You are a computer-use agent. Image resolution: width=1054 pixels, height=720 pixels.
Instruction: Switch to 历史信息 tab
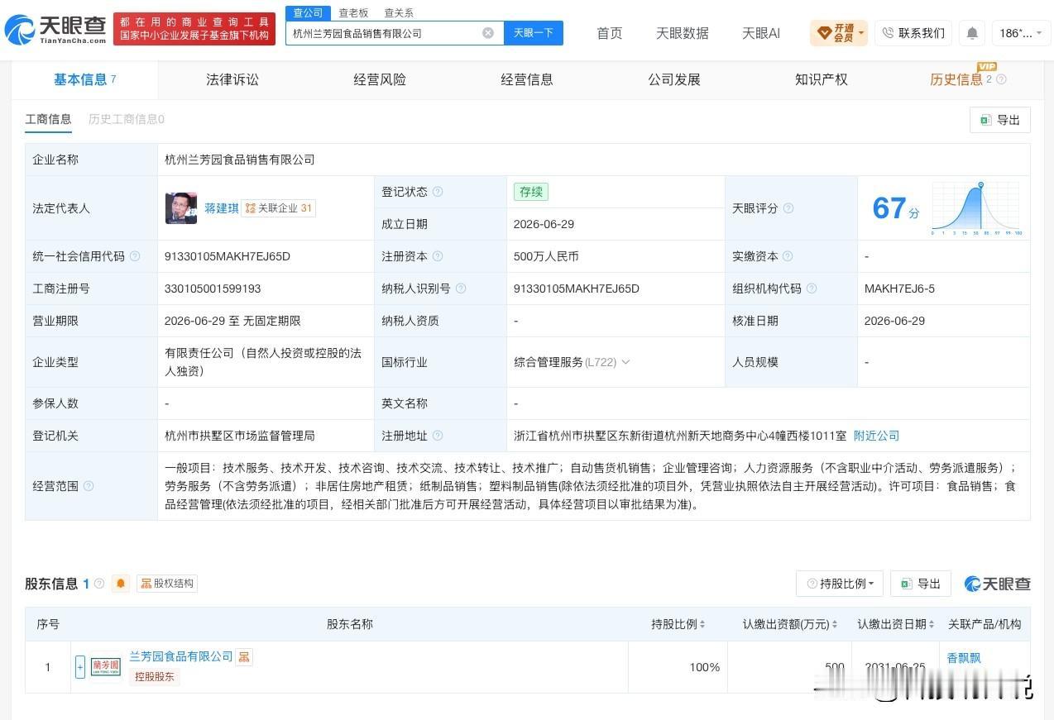click(x=956, y=79)
